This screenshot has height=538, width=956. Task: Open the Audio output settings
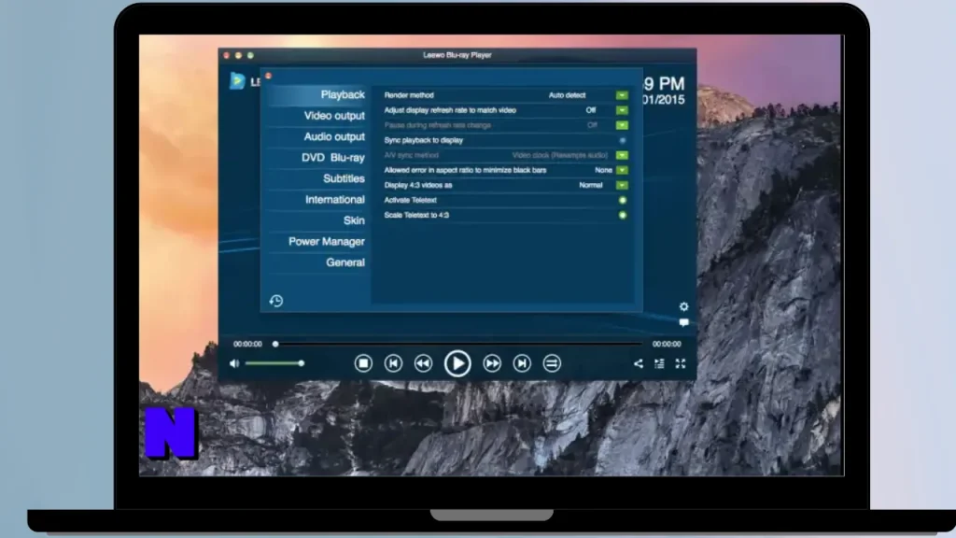[334, 136]
